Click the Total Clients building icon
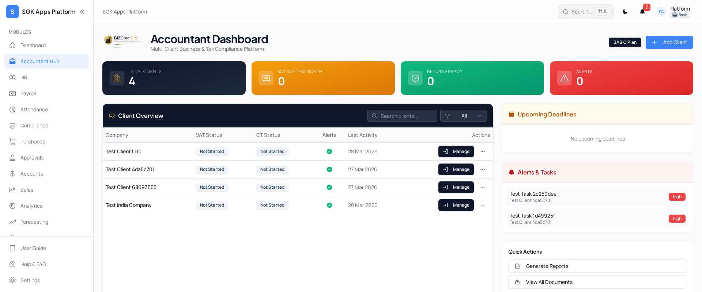Image resolution: width=702 pixels, height=292 pixels. [x=117, y=78]
